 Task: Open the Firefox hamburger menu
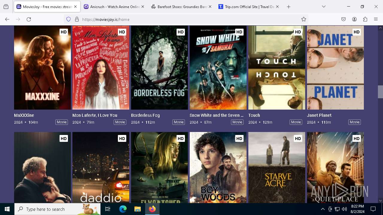pos(376,19)
